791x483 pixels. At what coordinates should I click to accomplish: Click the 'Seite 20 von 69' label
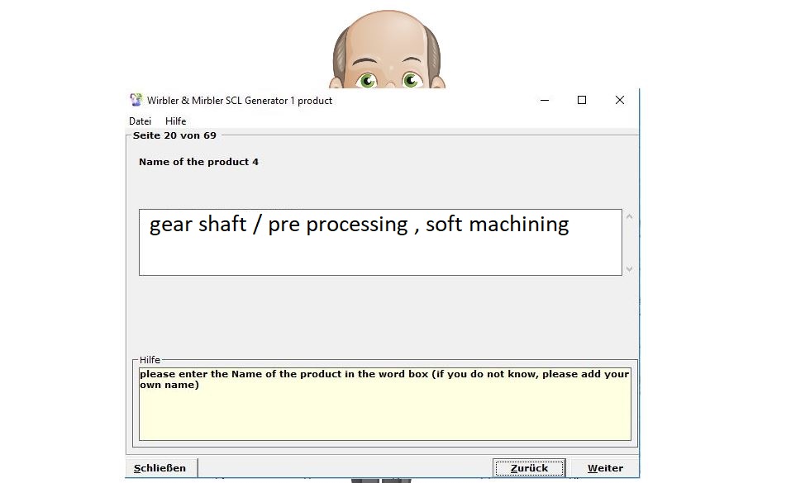(x=174, y=135)
